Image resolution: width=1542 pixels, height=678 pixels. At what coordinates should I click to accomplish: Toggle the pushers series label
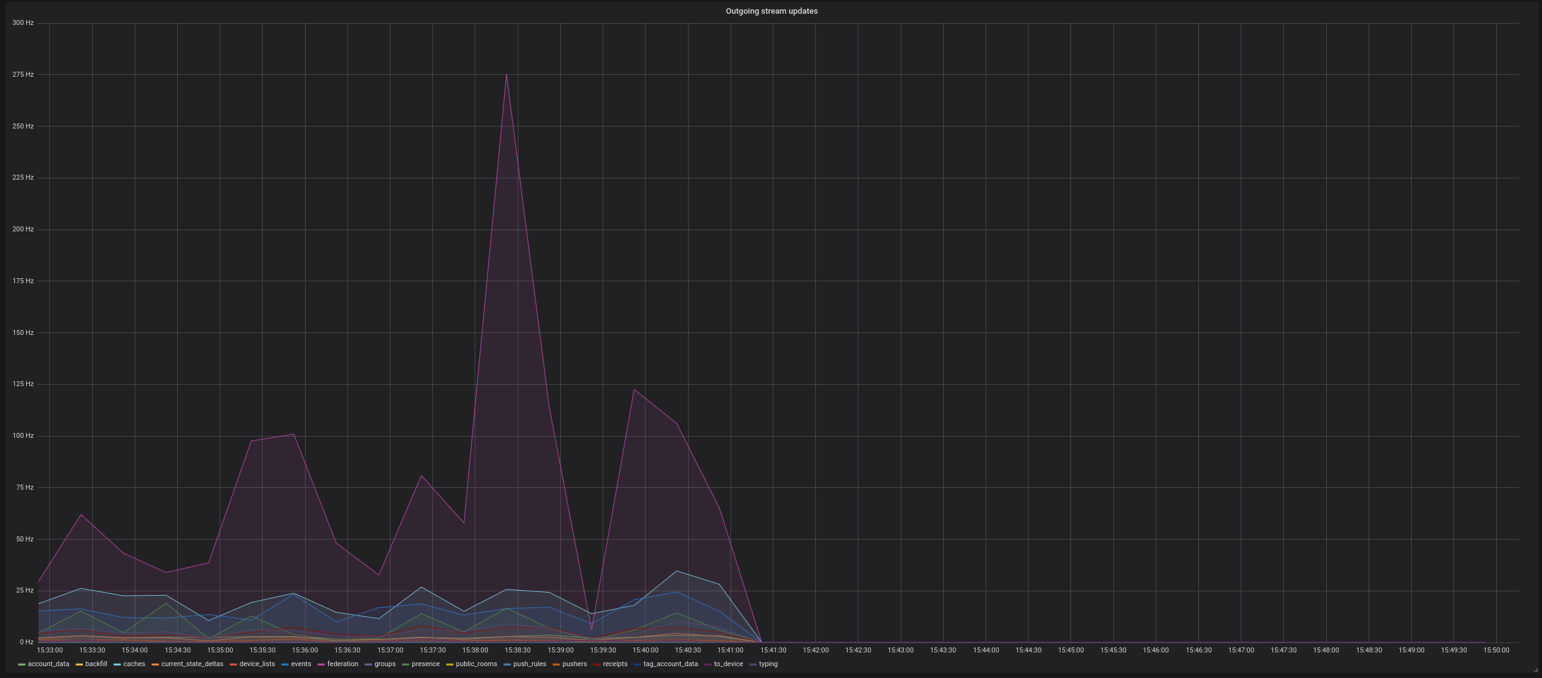575,664
